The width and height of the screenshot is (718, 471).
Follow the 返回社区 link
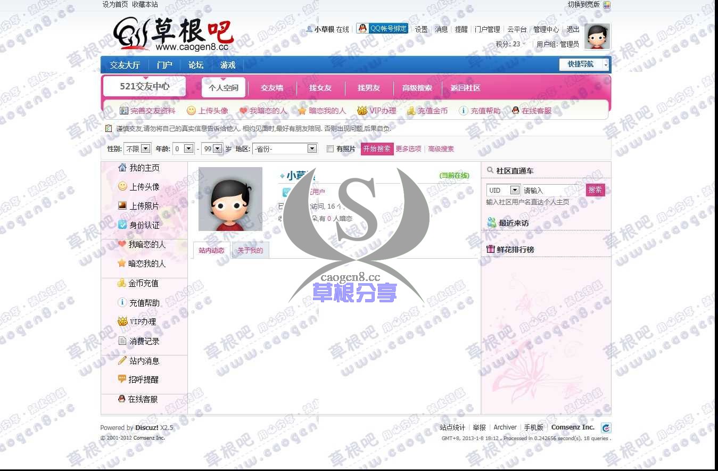tap(465, 88)
